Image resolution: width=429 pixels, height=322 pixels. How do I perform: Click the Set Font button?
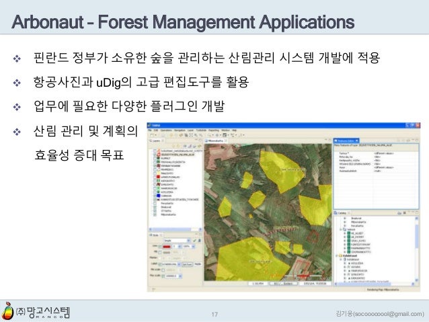tap(188, 264)
